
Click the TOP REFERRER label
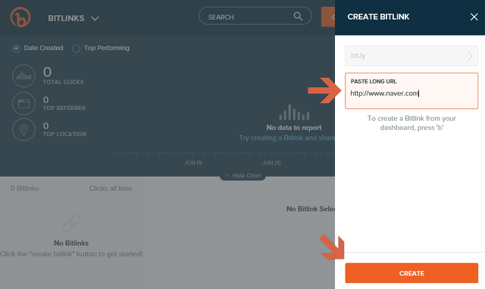click(64, 108)
